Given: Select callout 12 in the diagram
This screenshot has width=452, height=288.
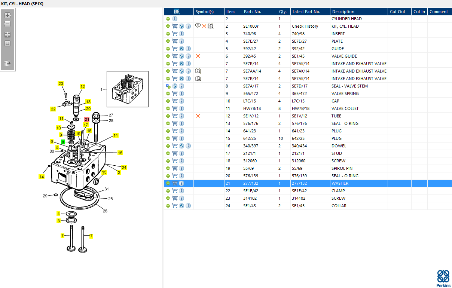Looking at the screenshot, I should (x=82, y=86).
